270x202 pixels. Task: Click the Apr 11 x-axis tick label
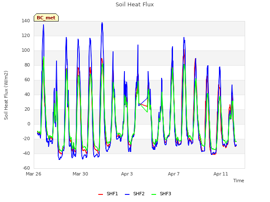pos(221,174)
